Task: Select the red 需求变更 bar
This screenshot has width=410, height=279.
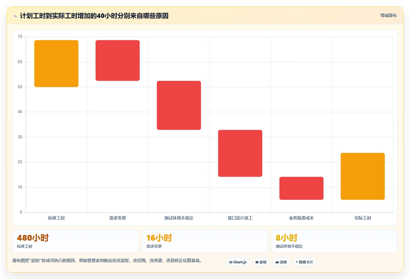Action: click(x=118, y=60)
